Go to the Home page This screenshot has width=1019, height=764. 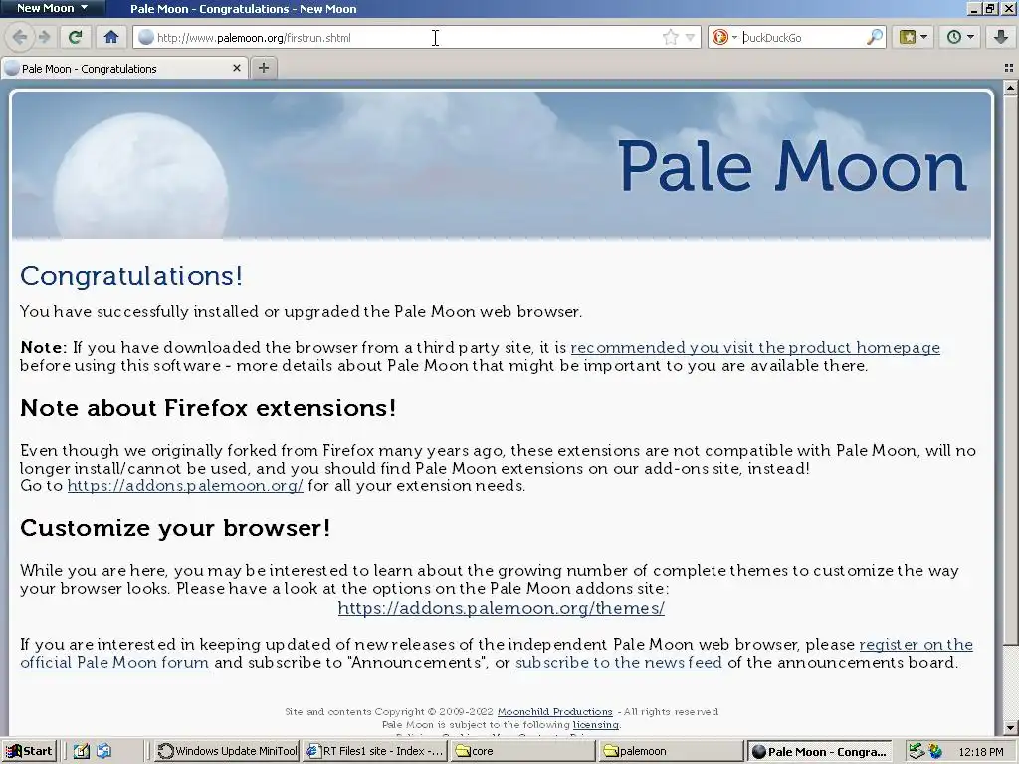[x=111, y=37]
